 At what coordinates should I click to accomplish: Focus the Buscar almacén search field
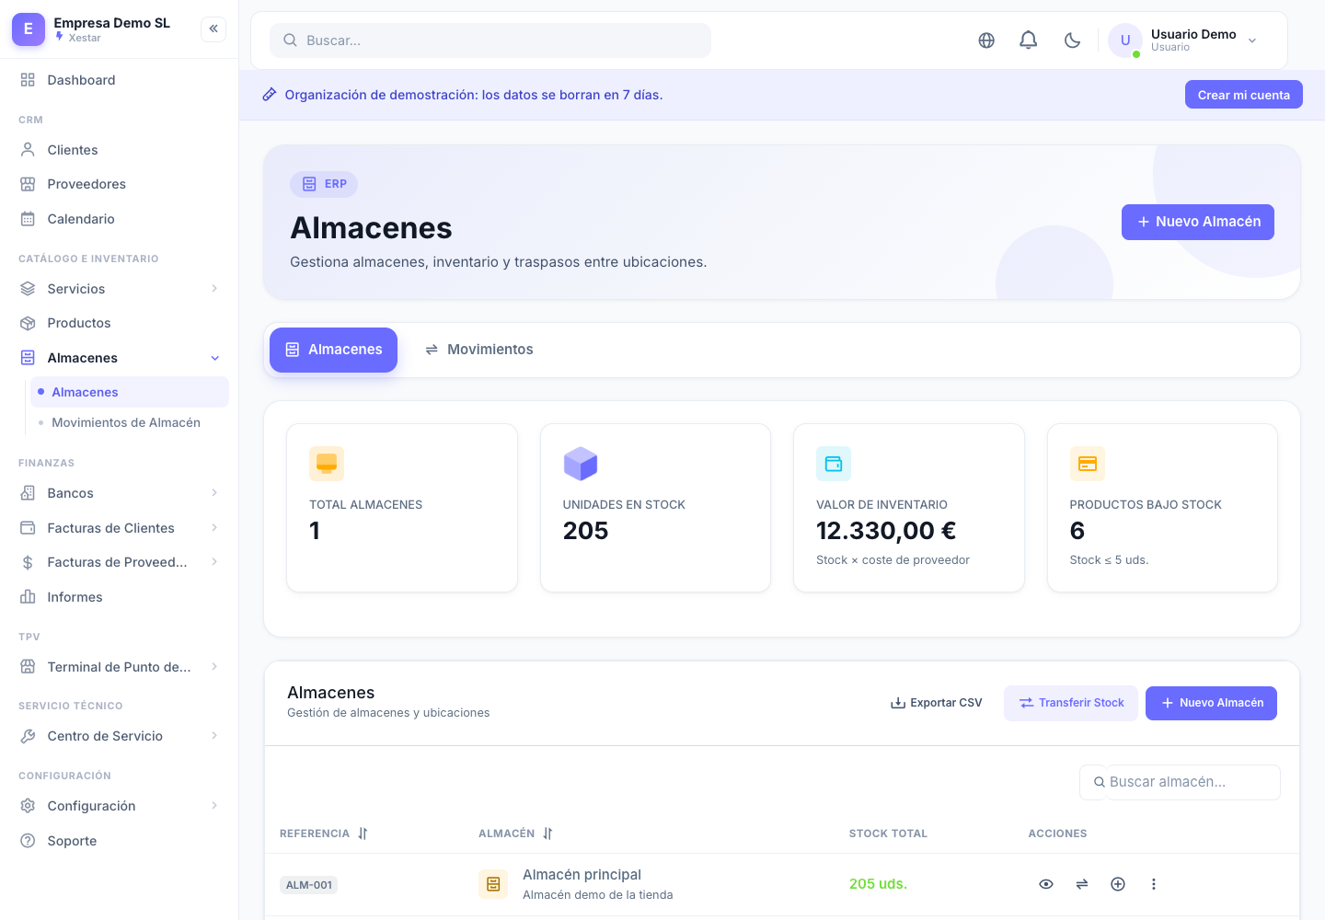tap(1181, 782)
